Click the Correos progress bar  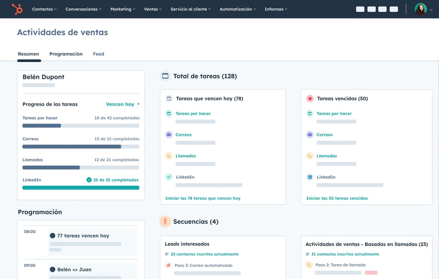point(81,146)
